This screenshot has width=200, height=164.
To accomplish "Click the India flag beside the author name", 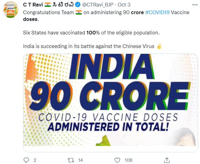I will [x=48, y=5].
